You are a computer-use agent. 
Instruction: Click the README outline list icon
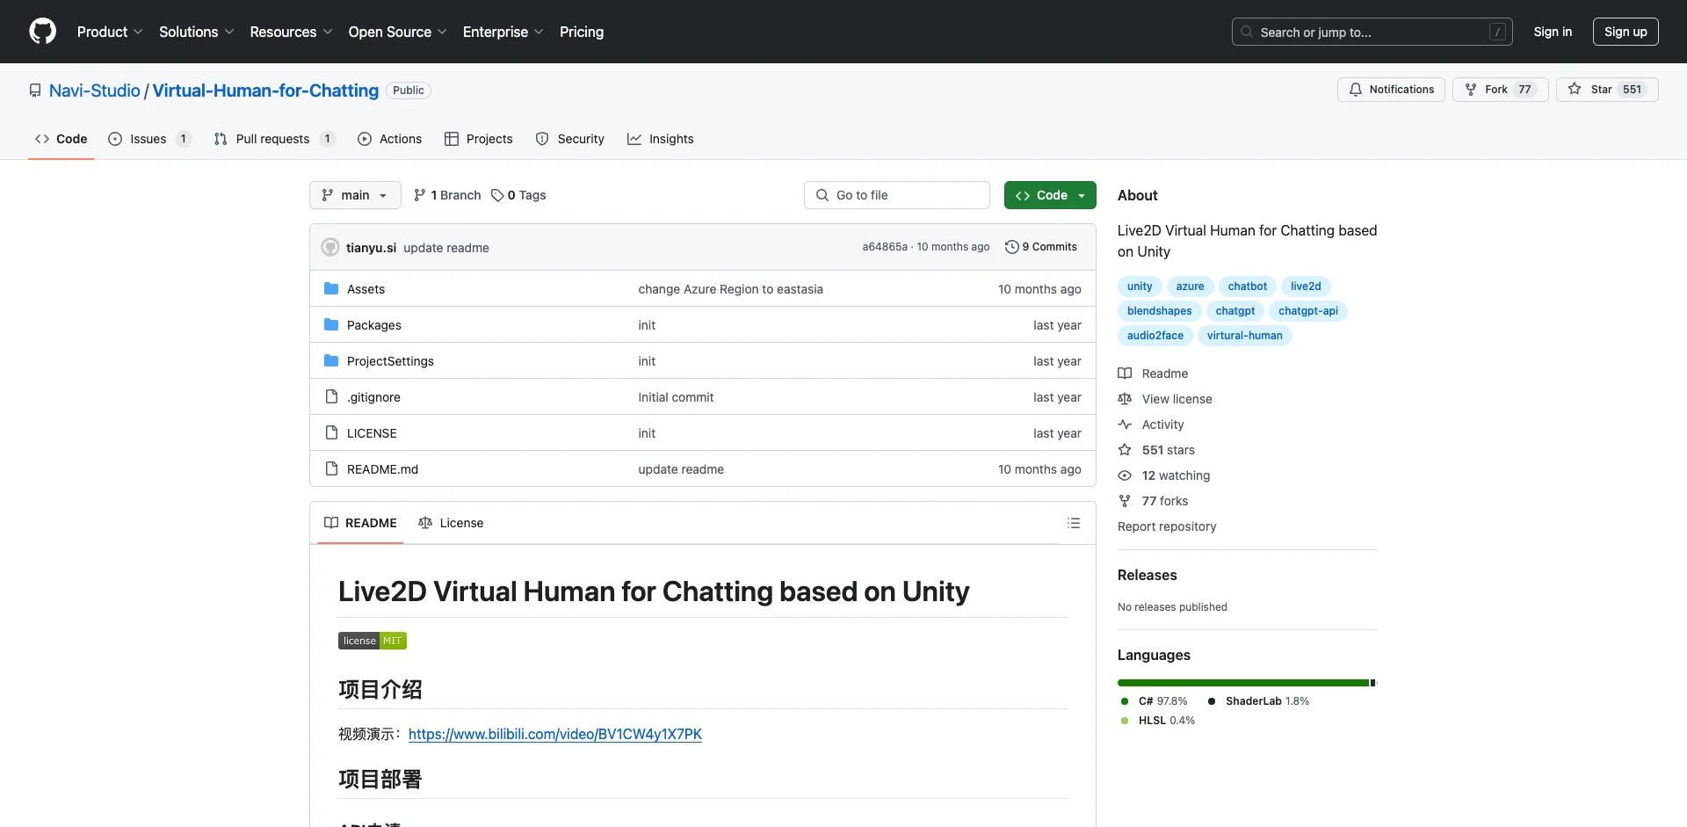click(1074, 523)
